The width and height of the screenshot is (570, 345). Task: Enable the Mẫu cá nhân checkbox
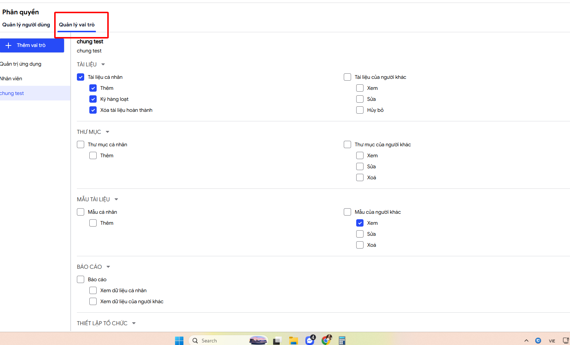pos(81,212)
